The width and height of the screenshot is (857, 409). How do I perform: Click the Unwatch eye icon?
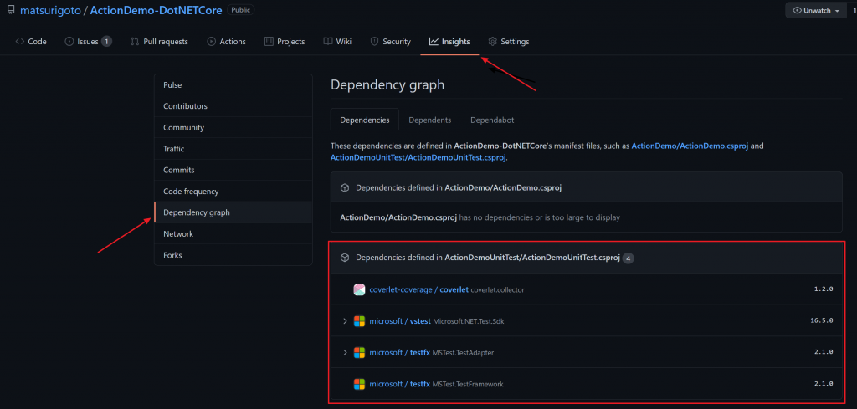(797, 10)
